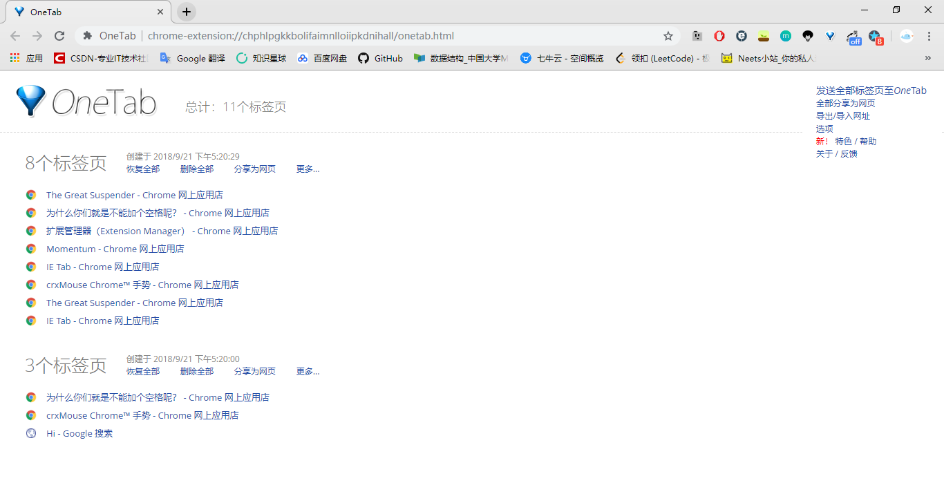
Task: Open the 七牛云 - 空间概览 bookmark
Action: (562, 59)
